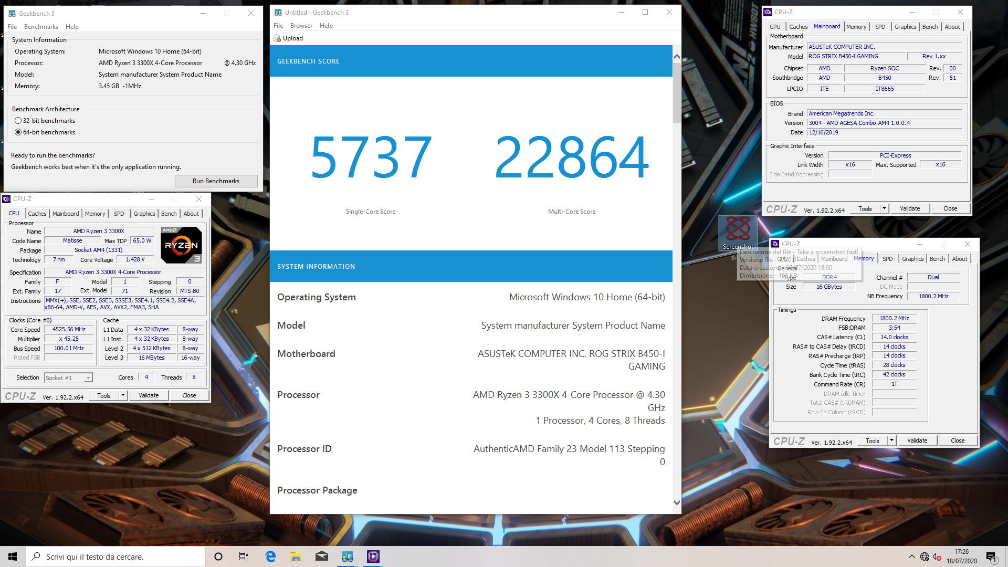
Task: Open network status icon in system tray
Action: click(x=925, y=556)
